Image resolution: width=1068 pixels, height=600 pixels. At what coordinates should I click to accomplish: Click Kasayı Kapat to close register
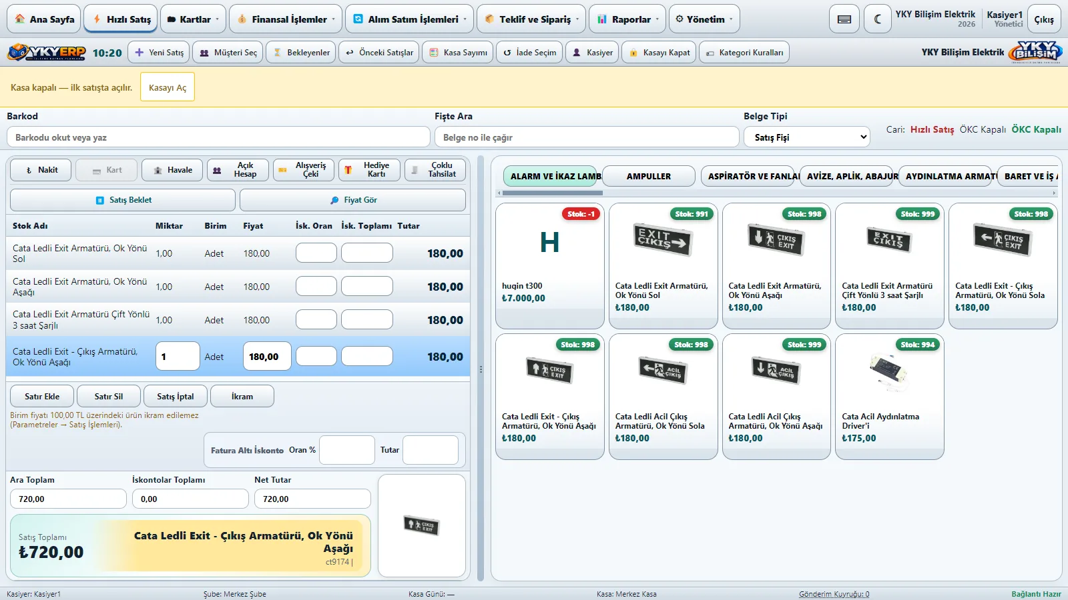click(659, 53)
